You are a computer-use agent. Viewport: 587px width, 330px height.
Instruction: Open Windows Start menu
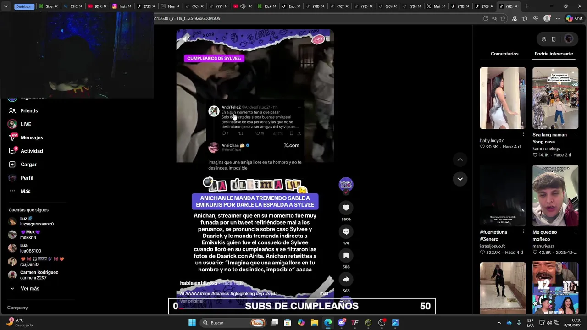(x=192, y=323)
